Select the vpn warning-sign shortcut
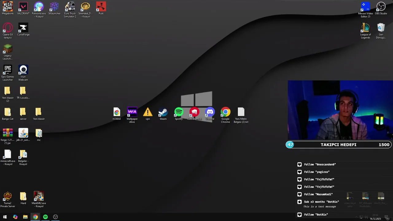Viewport: 393px width, 221px height. point(148,114)
